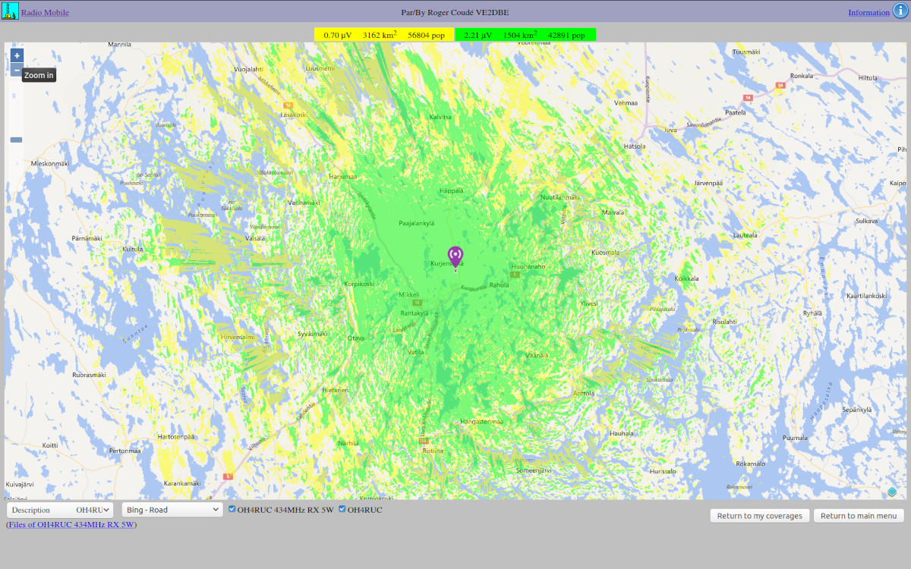Click the yellow 0.70 µV coverage legend

(x=384, y=35)
